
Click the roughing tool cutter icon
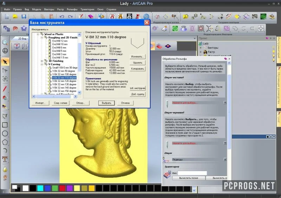(x=167, y=144)
